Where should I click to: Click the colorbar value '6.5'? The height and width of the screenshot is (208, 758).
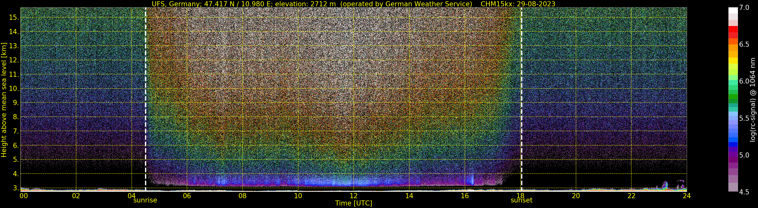pyautogui.click(x=744, y=44)
